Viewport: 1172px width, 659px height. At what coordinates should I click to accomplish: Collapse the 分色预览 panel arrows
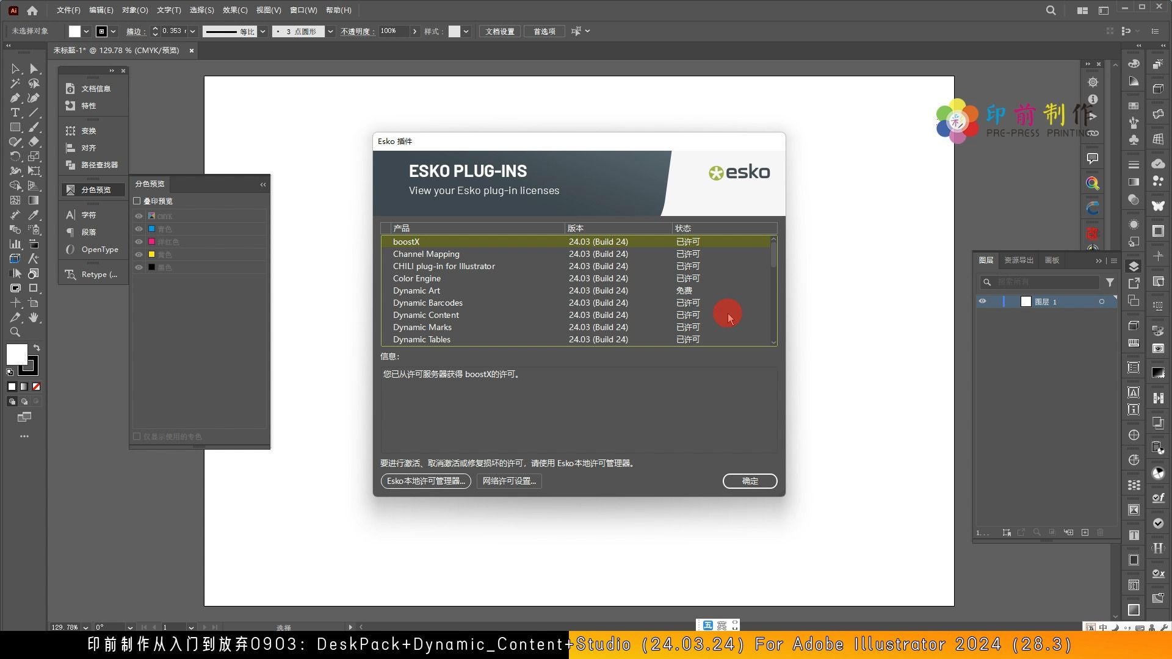[263, 184]
